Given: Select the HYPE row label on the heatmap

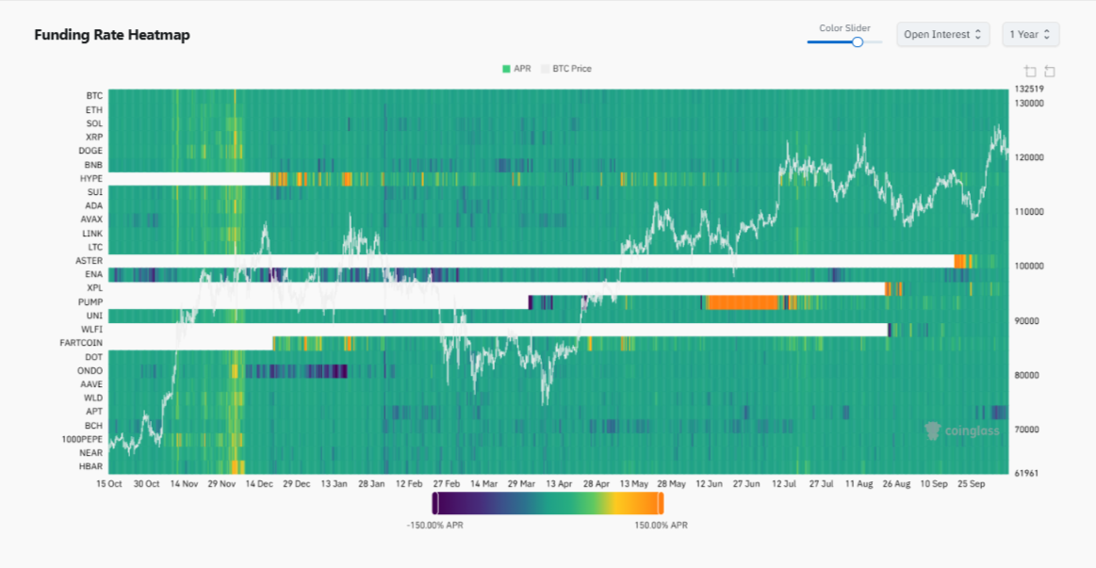Looking at the screenshot, I should click(x=90, y=177).
